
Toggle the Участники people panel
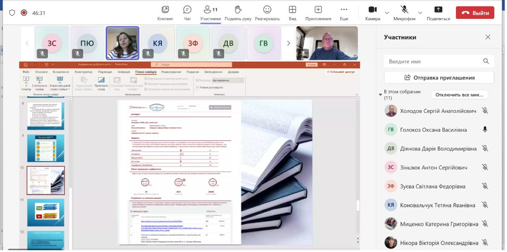coord(210,13)
